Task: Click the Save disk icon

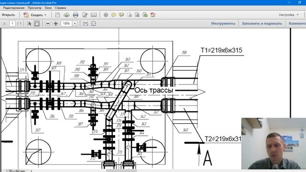Action: tap(57, 15)
